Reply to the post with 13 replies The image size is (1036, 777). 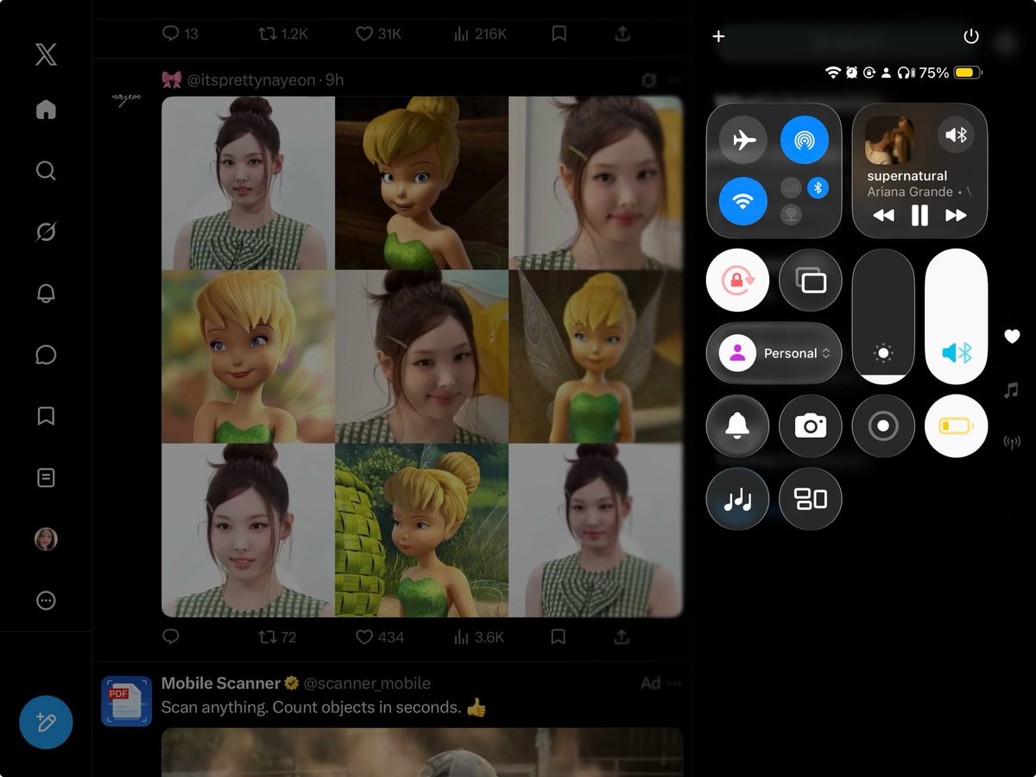point(180,34)
